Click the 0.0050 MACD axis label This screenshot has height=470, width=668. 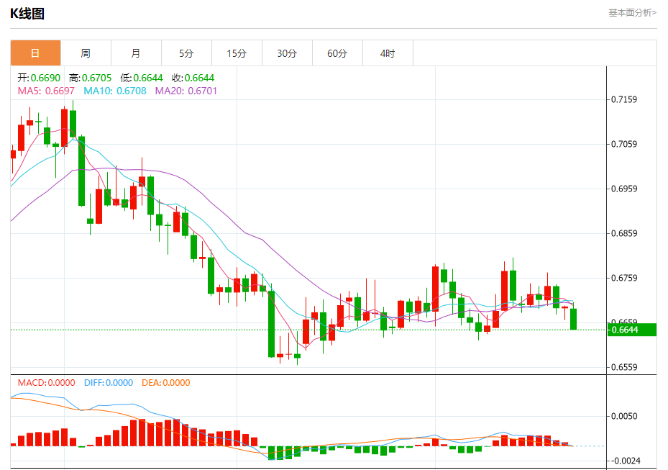(x=624, y=416)
